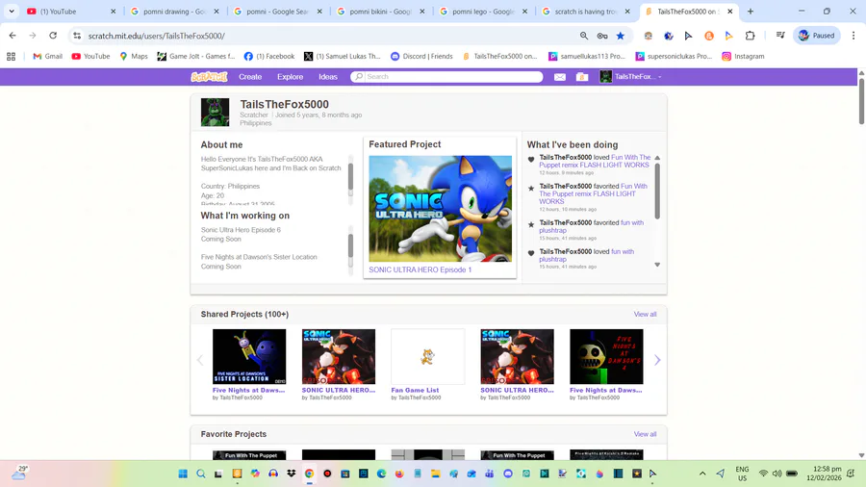This screenshot has height=487, width=866.
Task: Open the Sister Location project thumbnail
Action: tap(249, 357)
